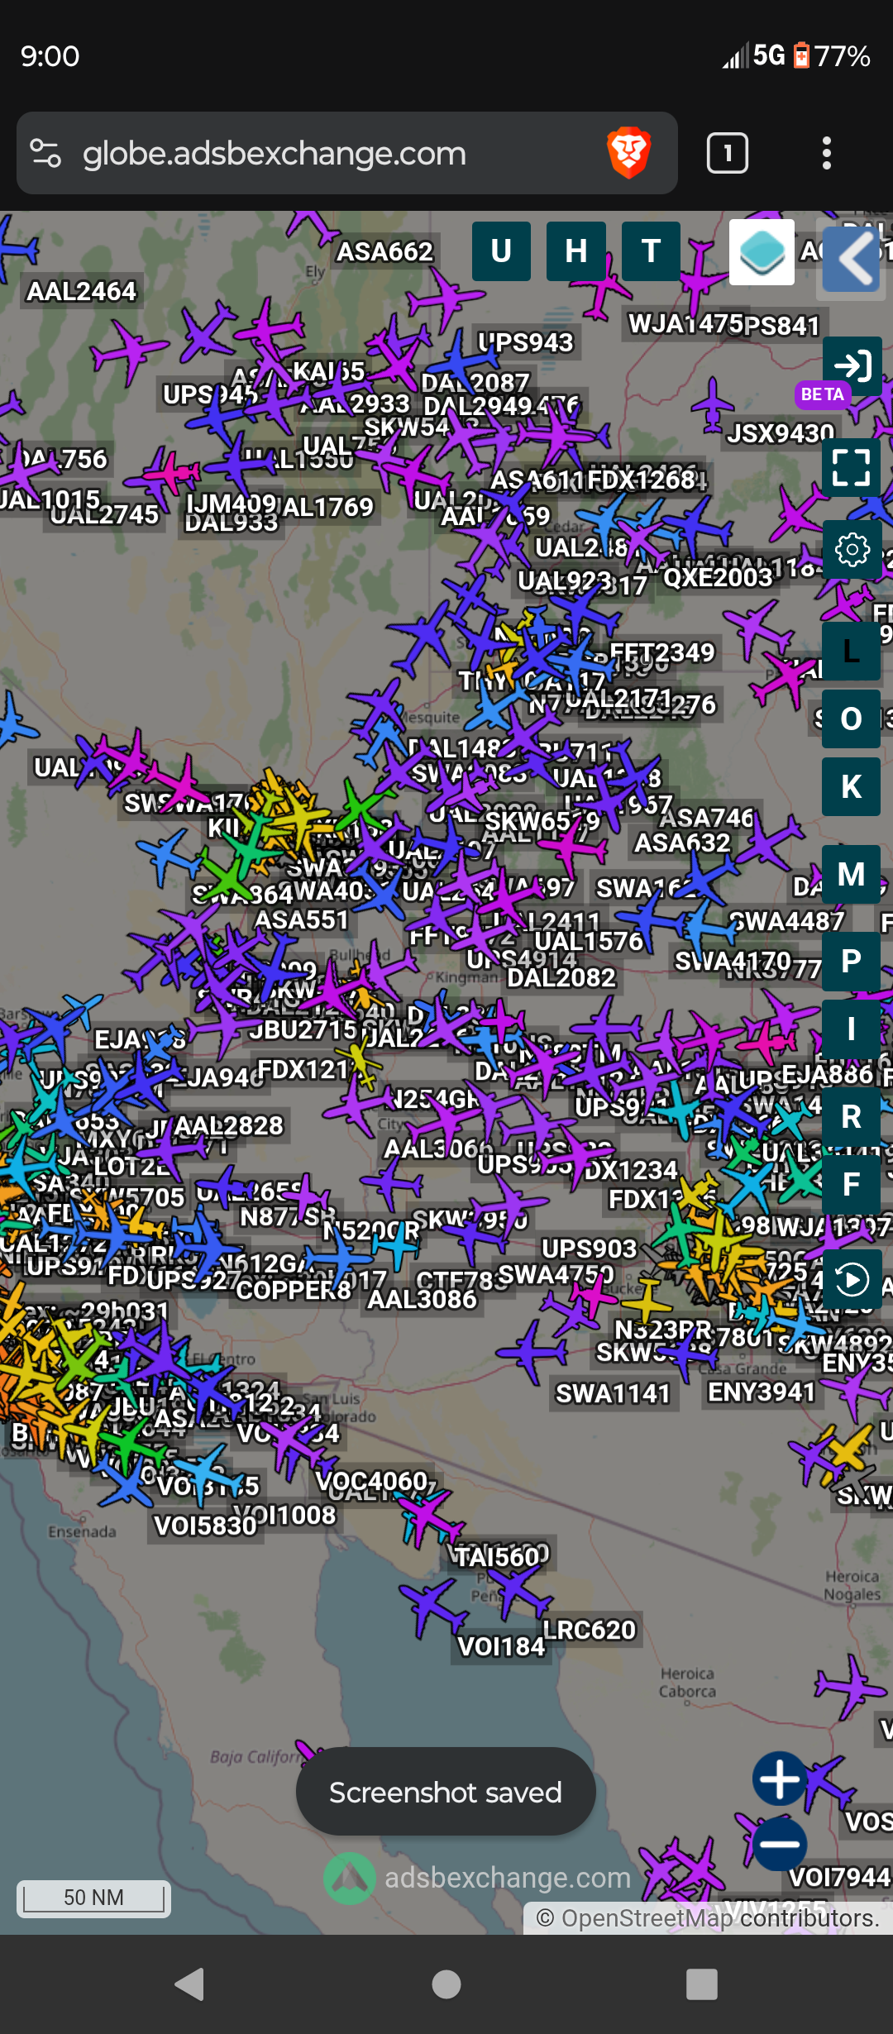Tap the T toggle button
The image size is (893, 2034).
[x=651, y=251]
